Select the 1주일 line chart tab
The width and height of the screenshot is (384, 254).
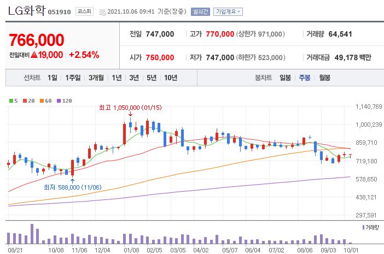pos(73,78)
